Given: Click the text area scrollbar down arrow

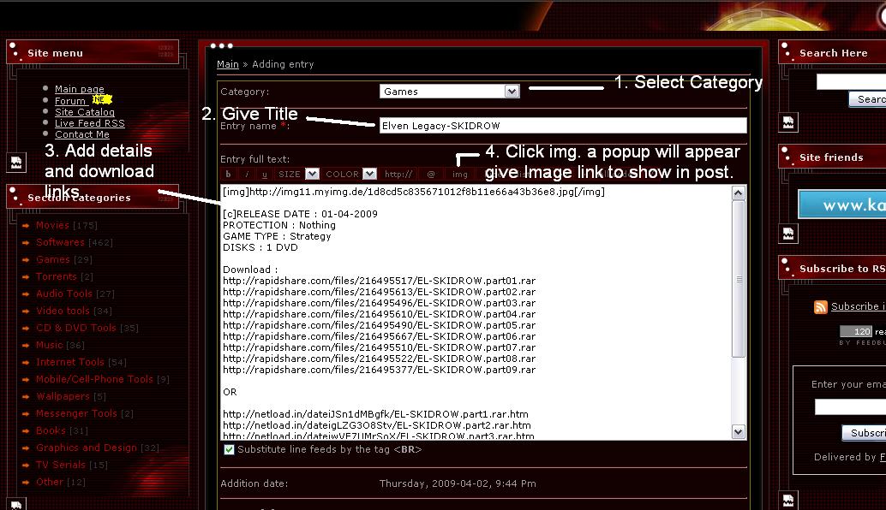Looking at the screenshot, I should (x=739, y=432).
